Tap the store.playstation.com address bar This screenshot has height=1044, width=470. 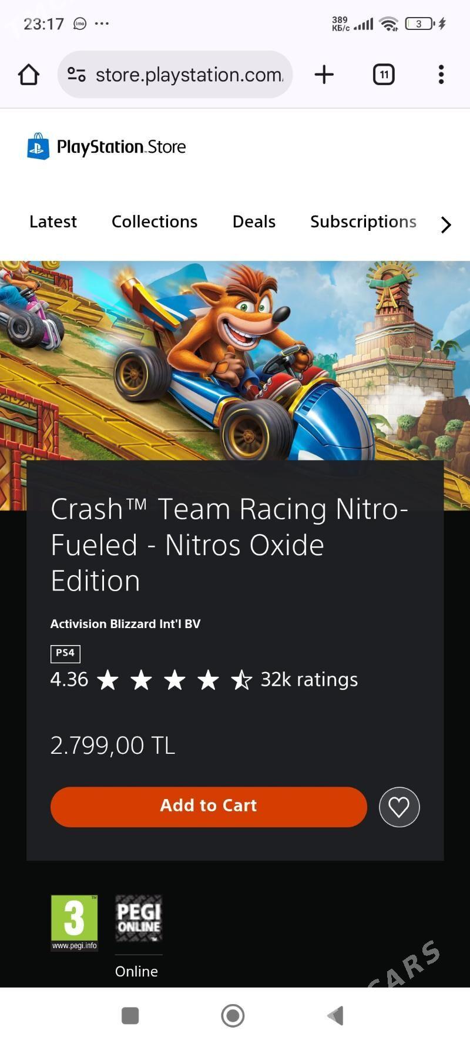coord(188,75)
